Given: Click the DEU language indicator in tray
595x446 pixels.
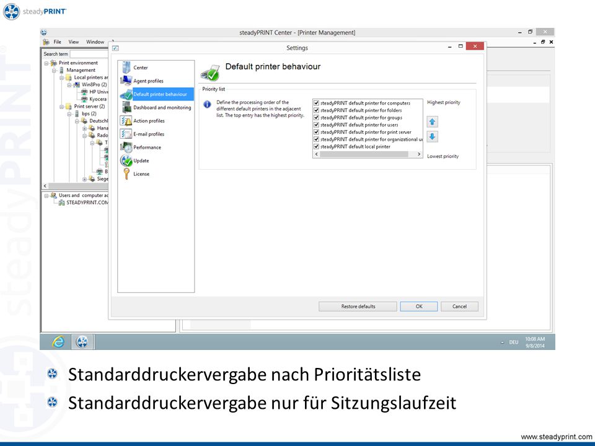Looking at the screenshot, I should tap(514, 343).
